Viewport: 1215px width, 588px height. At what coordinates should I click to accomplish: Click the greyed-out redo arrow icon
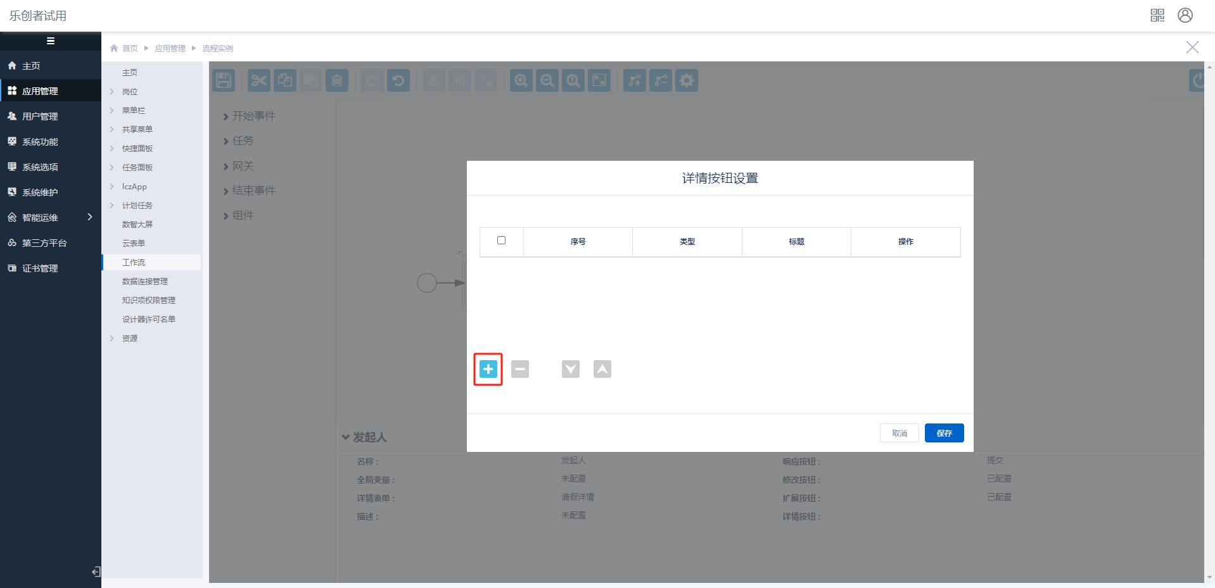point(372,80)
